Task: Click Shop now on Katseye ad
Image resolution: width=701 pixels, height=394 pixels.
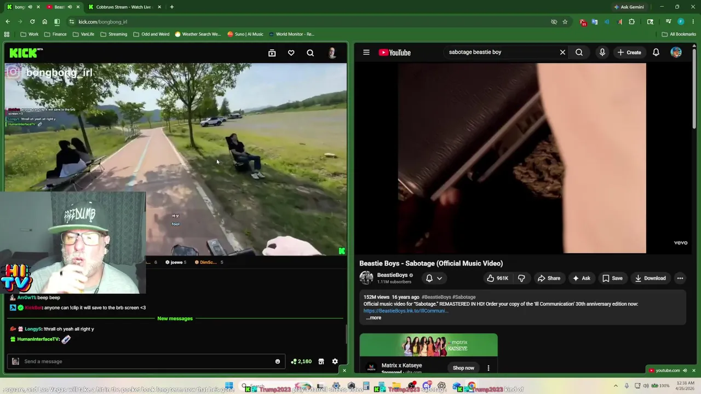Action: point(463,368)
